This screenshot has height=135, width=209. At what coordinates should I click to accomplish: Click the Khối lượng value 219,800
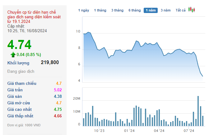(50, 62)
